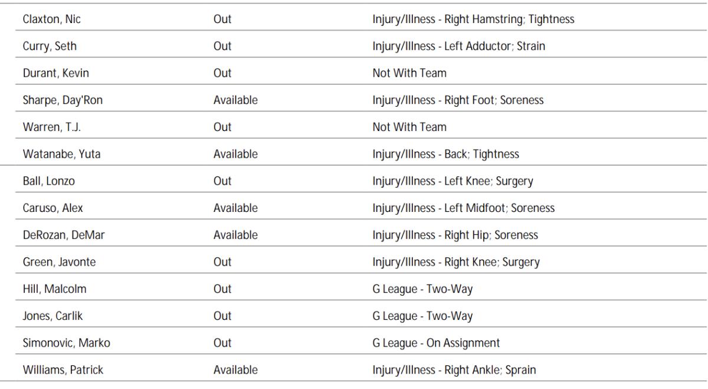
Task: Click Available status for Watanabe, Yuta
Action: click(235, 154)
